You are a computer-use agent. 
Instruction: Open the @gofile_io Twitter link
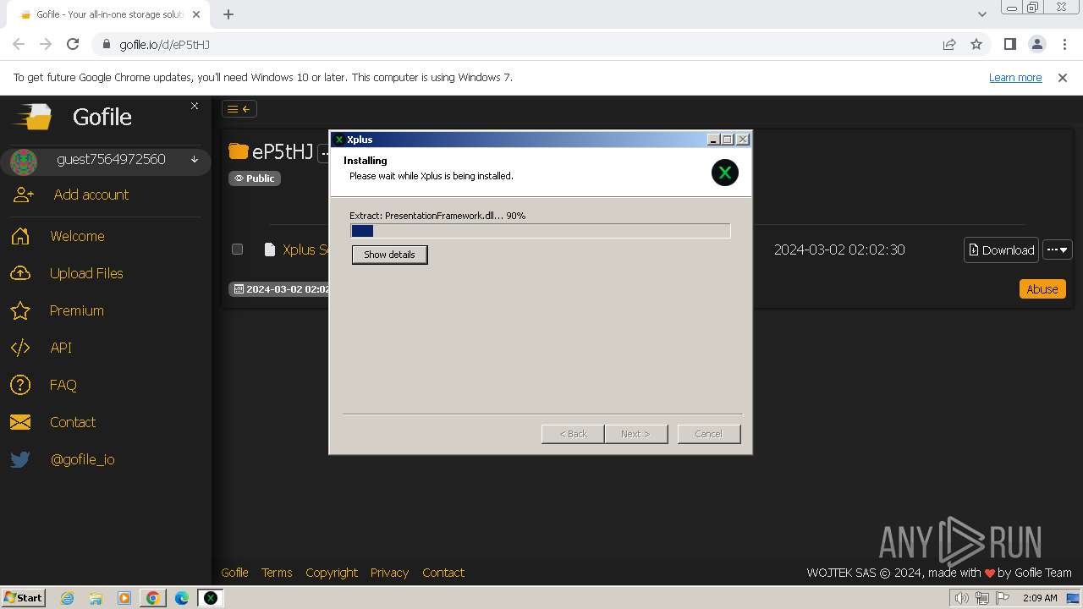tap(83, 459)
